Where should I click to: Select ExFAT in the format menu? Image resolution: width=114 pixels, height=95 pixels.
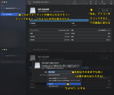click(x=64, y=84)
